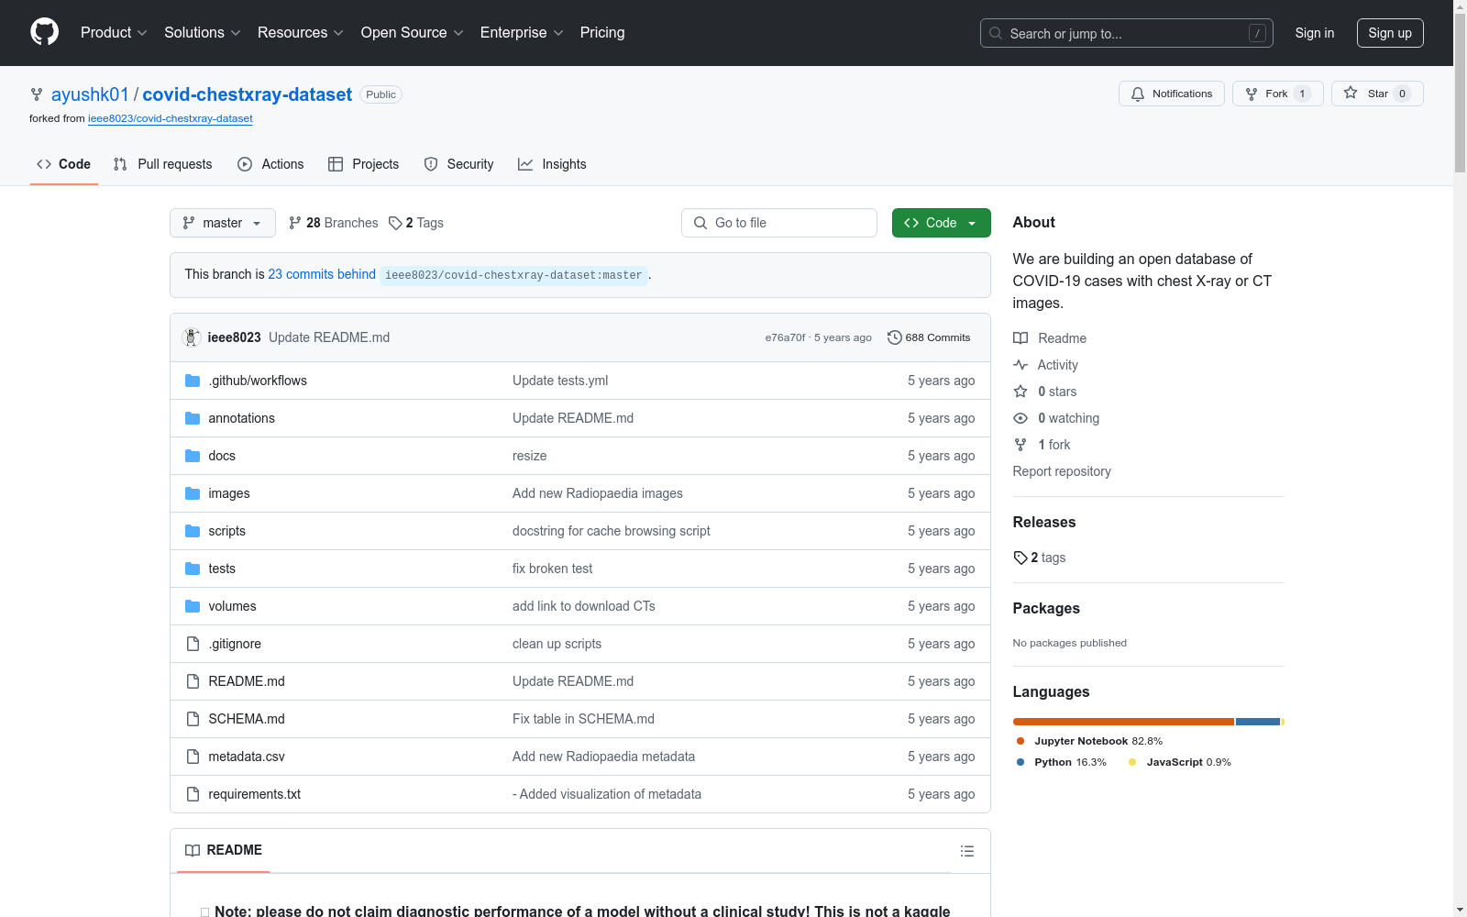Switch to the Pull requests tab
This screenshot has width=1467, height=917.
163,164
